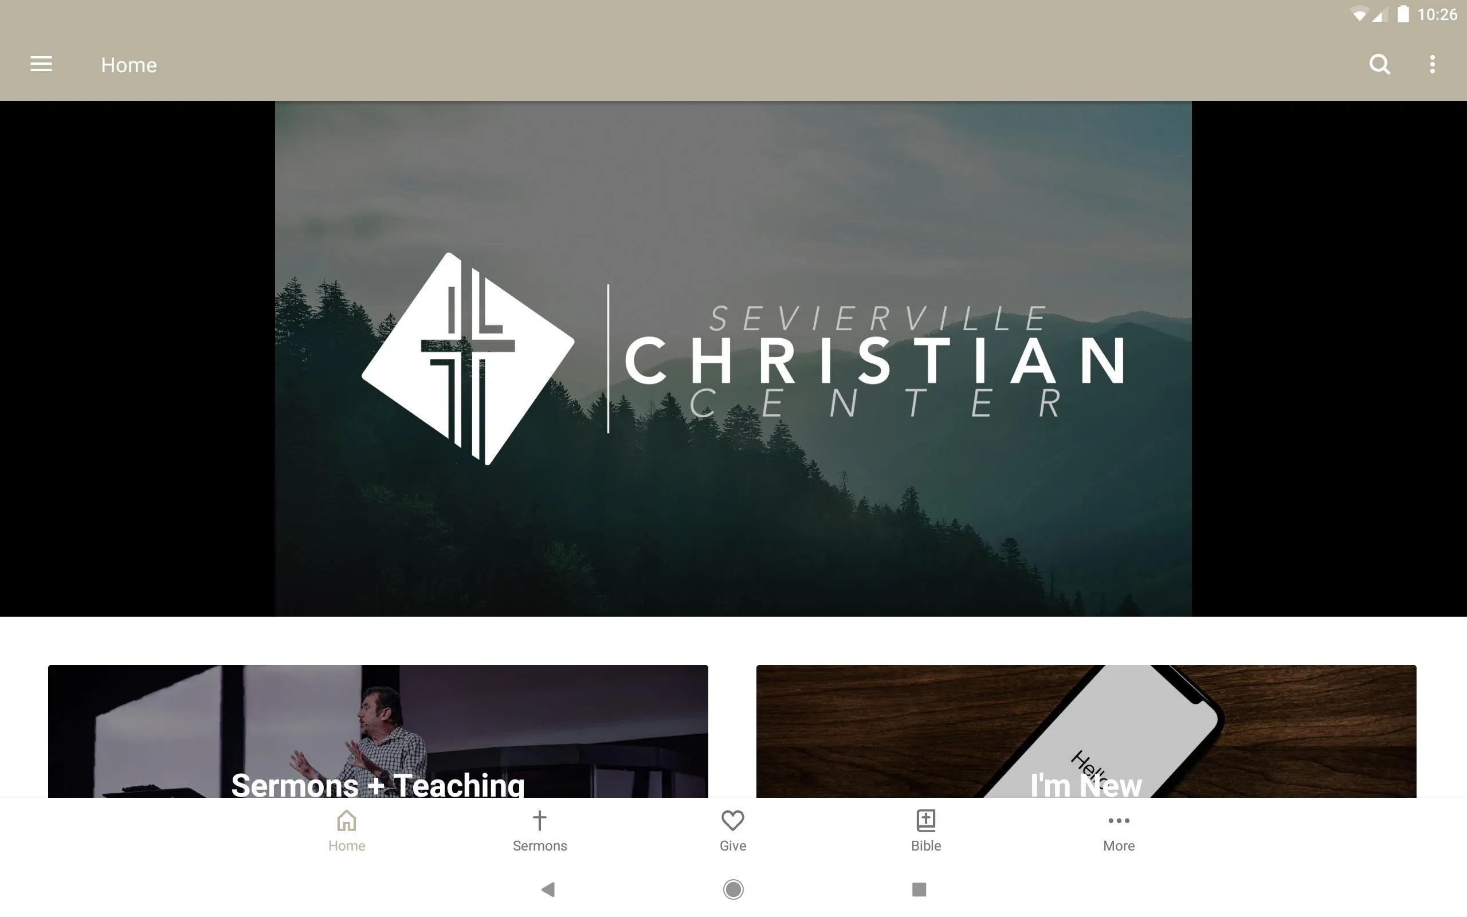Toggle the navigation drawer open
The image size is (1467, 917).
coord(41,64)
